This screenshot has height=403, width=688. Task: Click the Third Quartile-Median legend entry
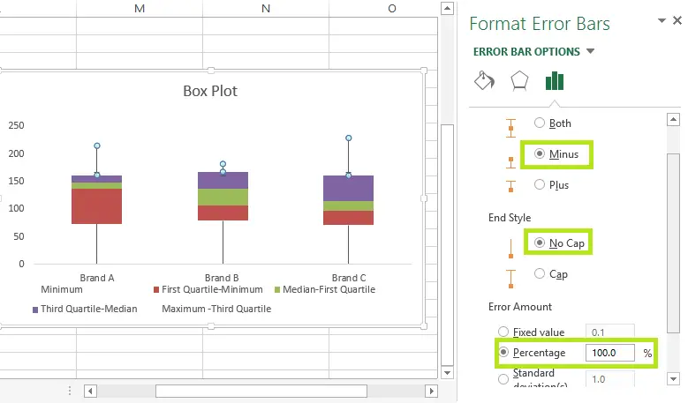tap(84, 310)
